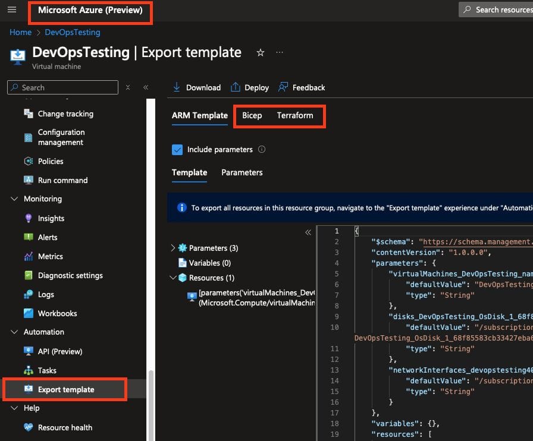Click the Include parameters info icon

[262, 149]
